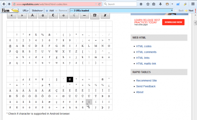Expand the Slideshow dropdown menu
Image resolution: width=197 pixels, height=120 pixels.
point(37,11)
